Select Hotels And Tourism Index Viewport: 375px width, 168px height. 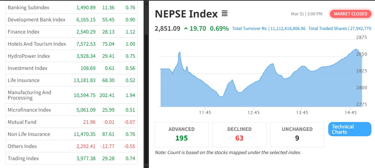click(x=37, y=44)
